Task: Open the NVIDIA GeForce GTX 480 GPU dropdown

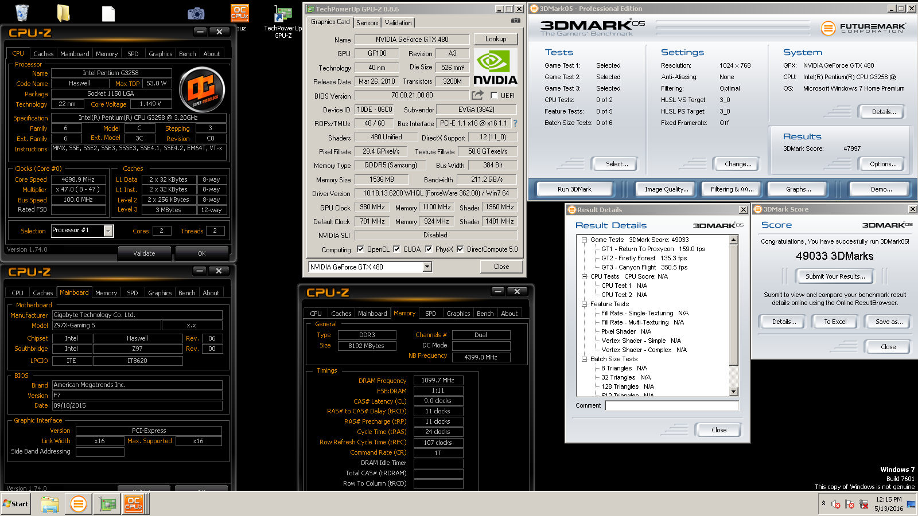Action: (427, 267)
